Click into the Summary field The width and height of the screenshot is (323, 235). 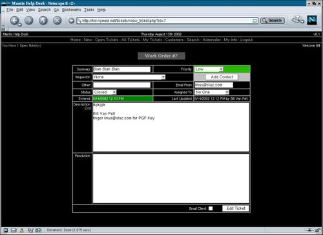click(121, 69)
